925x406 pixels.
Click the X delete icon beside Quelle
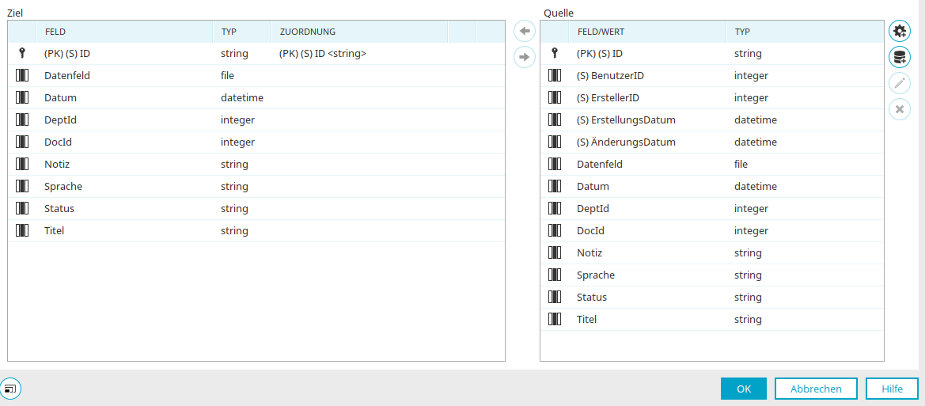[x=899, y=109]
